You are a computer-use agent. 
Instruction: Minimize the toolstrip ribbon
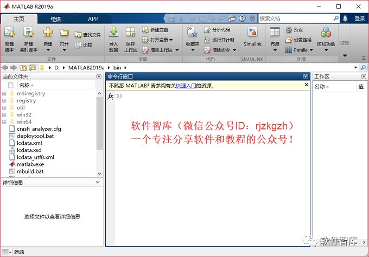364,58
